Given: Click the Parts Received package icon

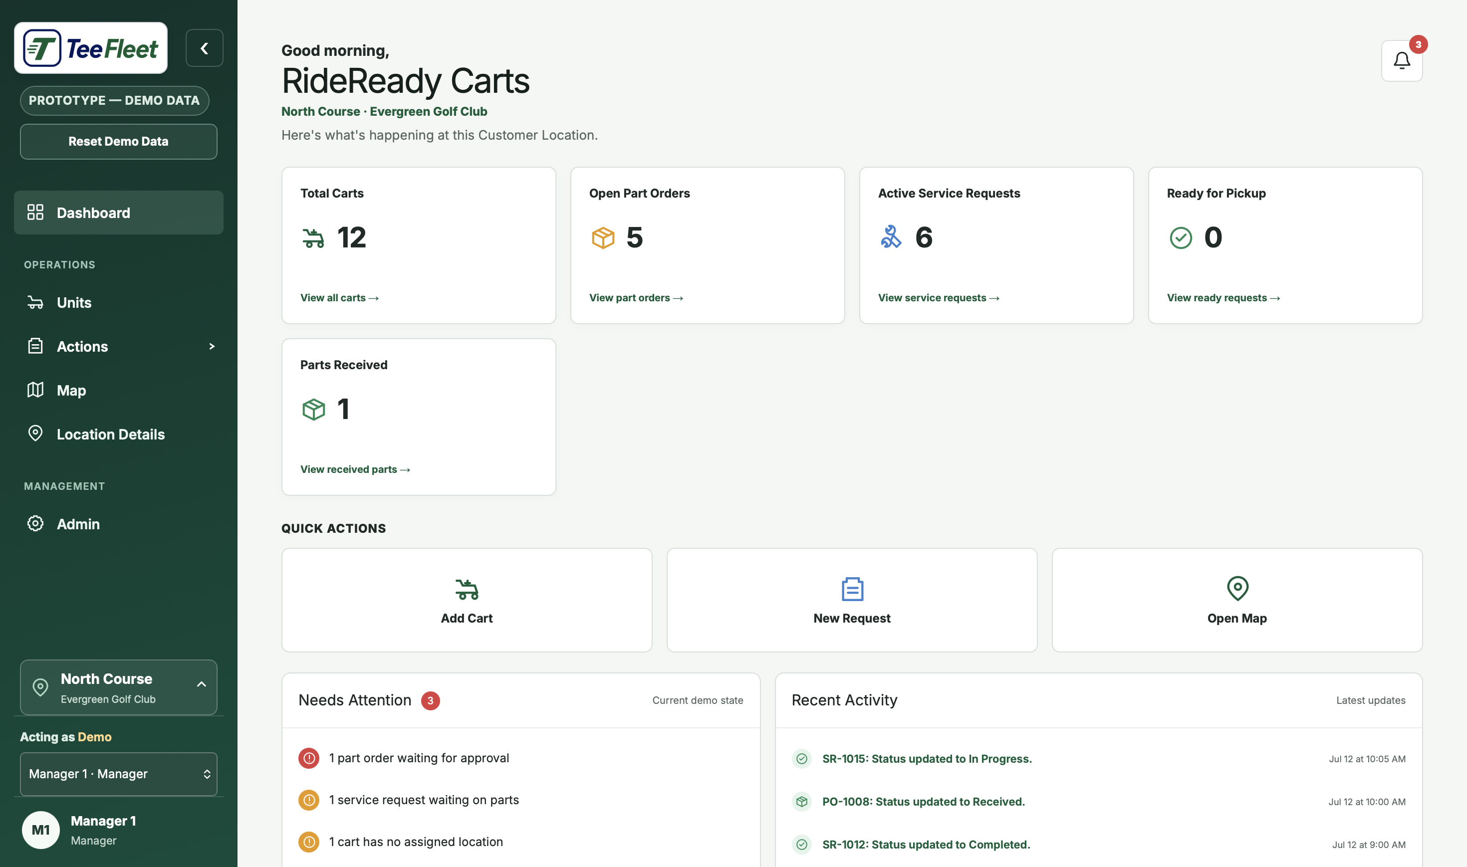Looking at the screenshot, I should click(x=313, y=409).
